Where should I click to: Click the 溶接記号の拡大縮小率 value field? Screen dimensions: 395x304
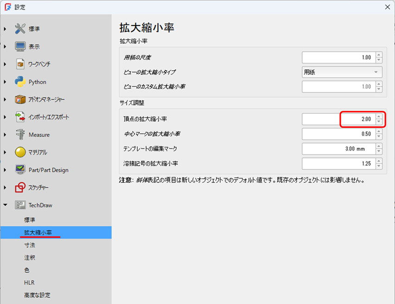pyautogui.click(x=338, y=164)
